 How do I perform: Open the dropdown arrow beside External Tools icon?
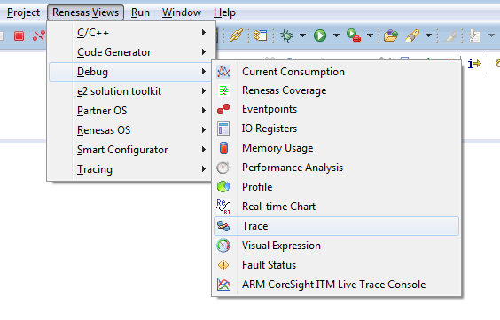370,35
